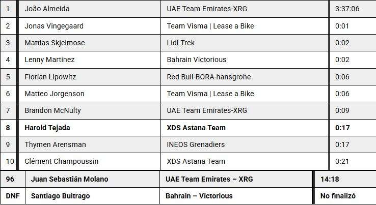Click the bold XDS Astana Team cell
Viewport: 376px width, 205px height.
196,128
